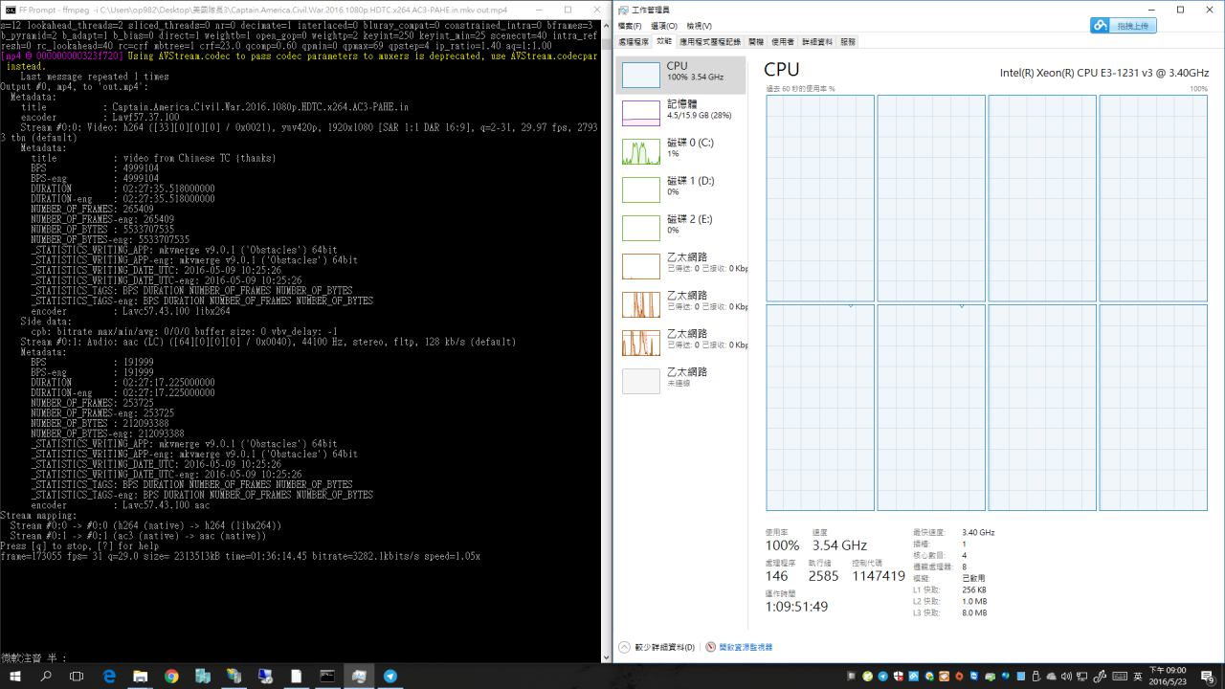
Task: Open the 詳細資料 (Details) tab
Action: coord(816,42)
